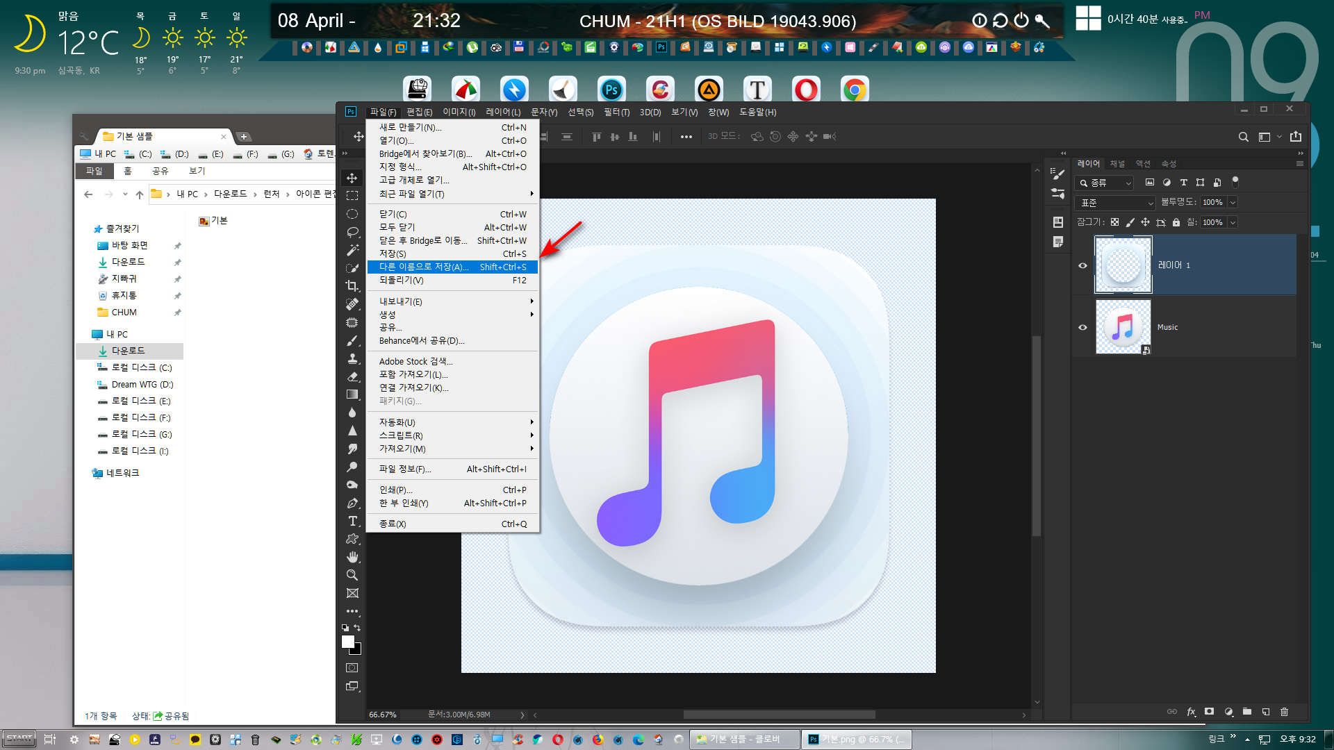Open the collapsed Brush Settings panel icon
Viewport: 1334px width, 750px height.
[1057, 194]
